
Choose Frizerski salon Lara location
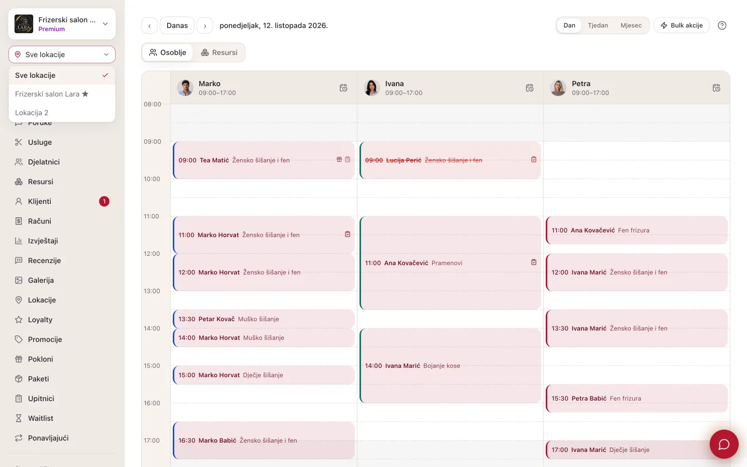[x=62, y=94]
